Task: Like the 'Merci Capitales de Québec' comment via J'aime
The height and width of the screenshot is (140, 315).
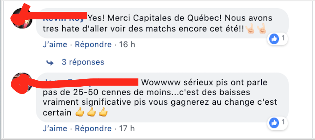Action: (x=55, y=45)
